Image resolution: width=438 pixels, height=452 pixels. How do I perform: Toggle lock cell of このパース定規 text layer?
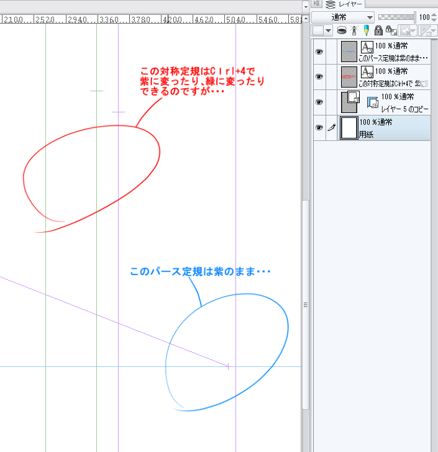pyautogui.click(x=332, y=52)
